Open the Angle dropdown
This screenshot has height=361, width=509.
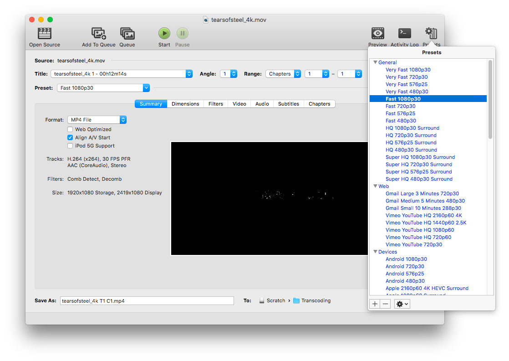pos(229,74)
